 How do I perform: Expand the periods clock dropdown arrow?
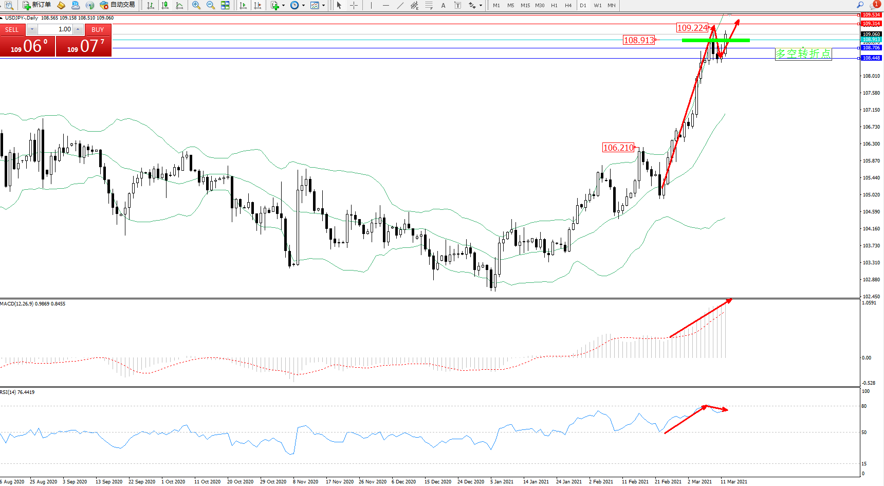point(303,6)
